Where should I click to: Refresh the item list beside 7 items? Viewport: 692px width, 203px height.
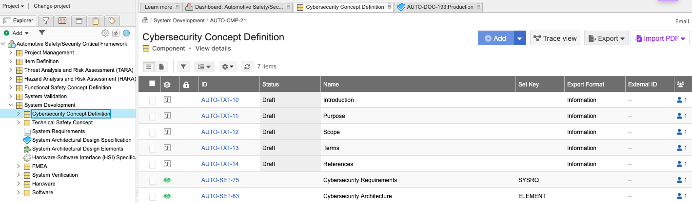pos(247,67)
